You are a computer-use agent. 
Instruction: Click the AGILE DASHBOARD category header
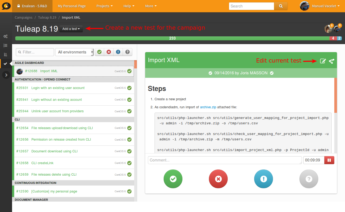tap(73, 63)
